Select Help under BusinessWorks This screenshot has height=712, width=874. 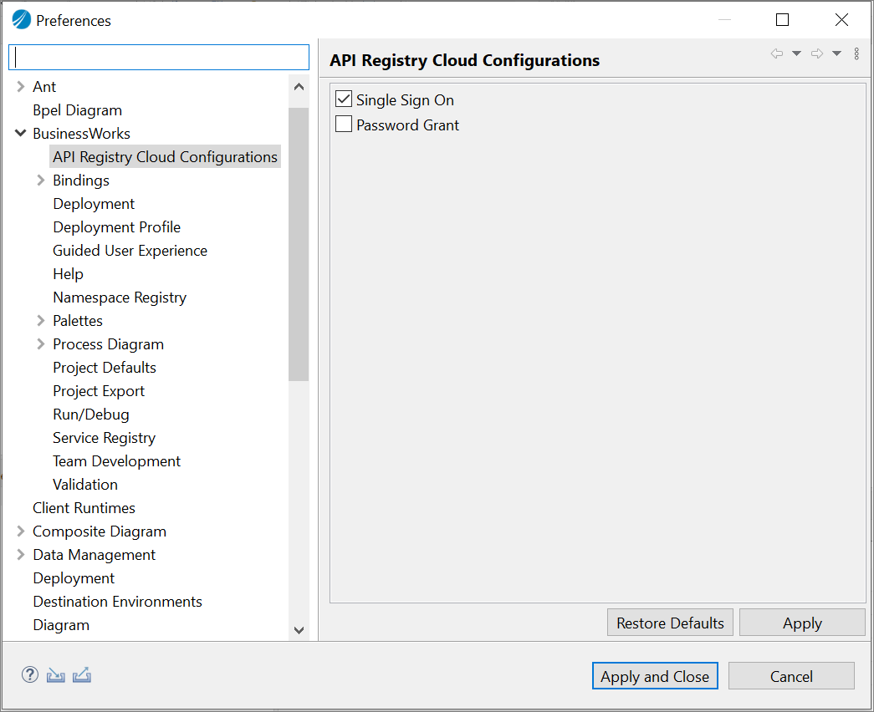tap(68, 274)
